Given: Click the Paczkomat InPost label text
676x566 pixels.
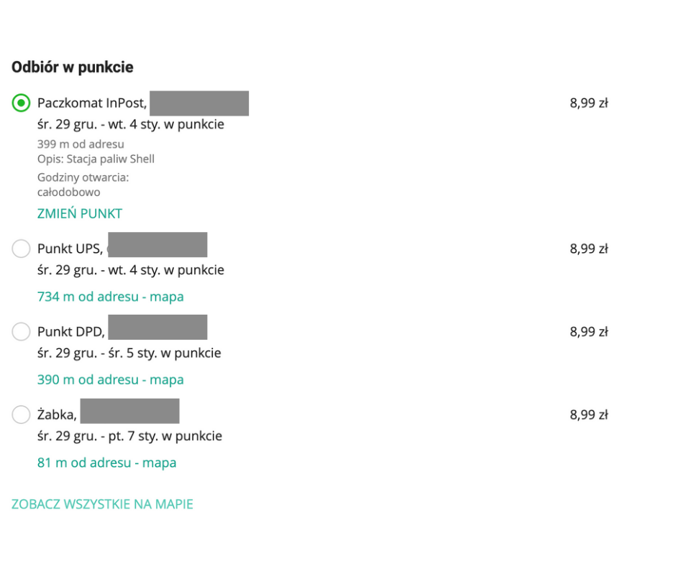Looking at the screenshot, I should click(91, 103).
